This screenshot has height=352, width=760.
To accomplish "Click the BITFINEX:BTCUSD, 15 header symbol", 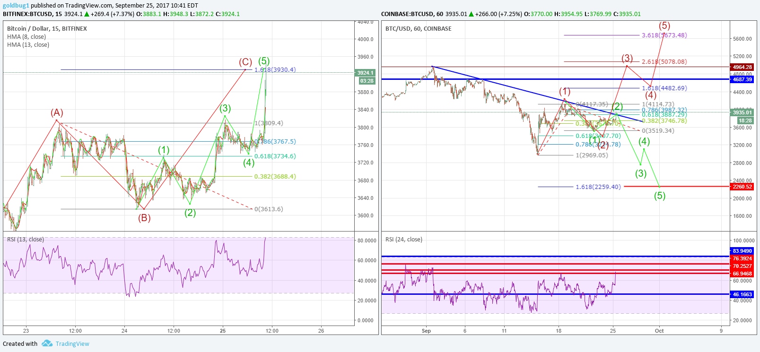I will 31,14.
